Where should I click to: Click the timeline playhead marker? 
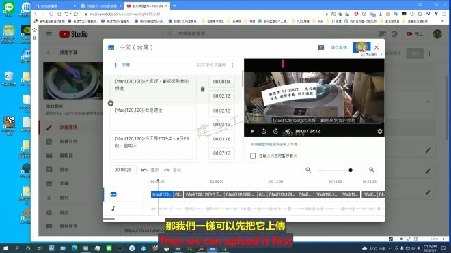[x=158, y=181]
